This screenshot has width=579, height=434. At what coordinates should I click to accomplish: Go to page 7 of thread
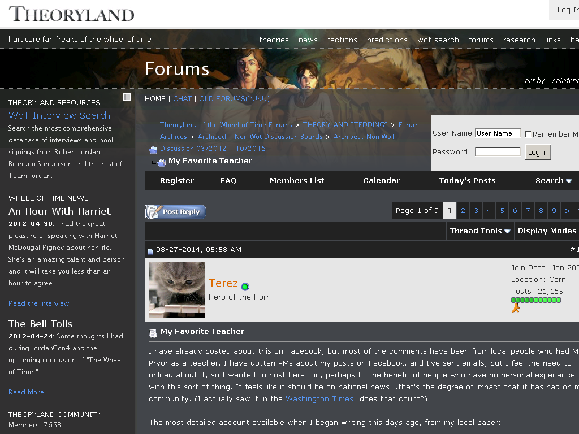click(x=528, y=210)
